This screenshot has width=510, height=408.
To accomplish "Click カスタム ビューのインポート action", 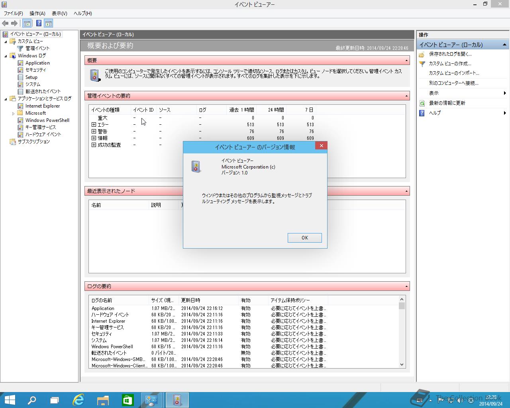I will [454, 73].
